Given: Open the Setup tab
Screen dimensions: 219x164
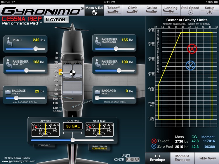Looking at the screenshot, I should 209,10.
